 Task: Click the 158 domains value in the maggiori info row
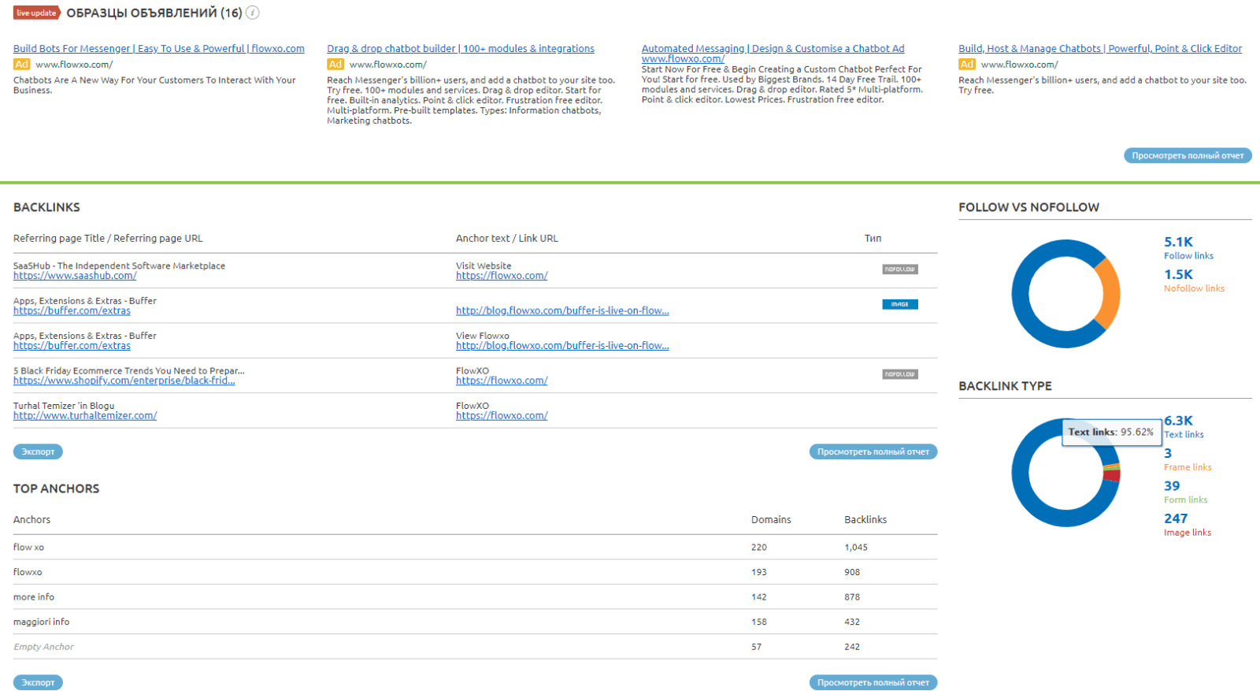(759, 622)
